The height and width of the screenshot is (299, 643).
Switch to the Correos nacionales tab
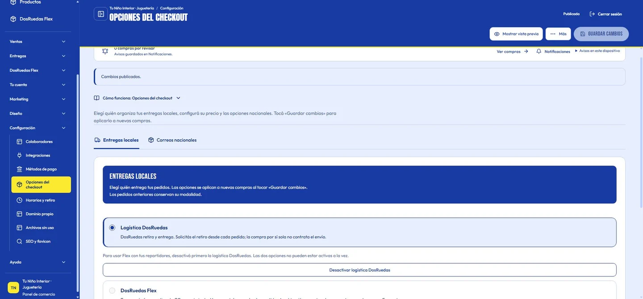(172, 140)
